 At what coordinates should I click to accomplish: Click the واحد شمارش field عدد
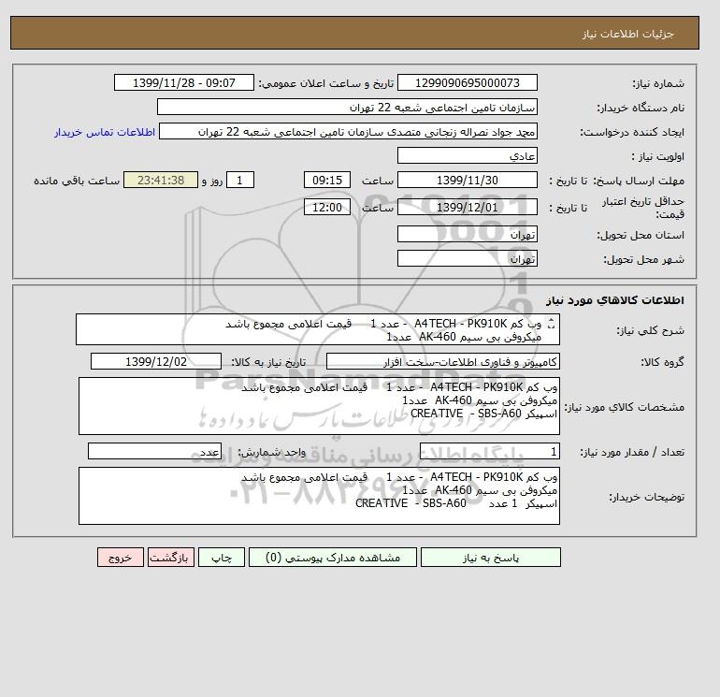click(154, 452)
